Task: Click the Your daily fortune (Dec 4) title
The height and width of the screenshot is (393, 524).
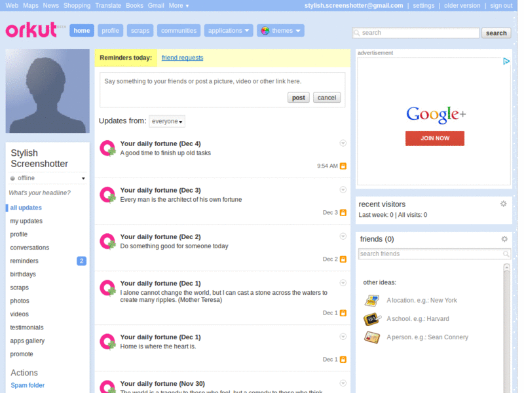Action: click(160, 143)
